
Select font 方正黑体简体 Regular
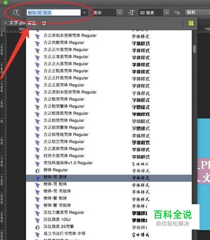click(109, 149)
